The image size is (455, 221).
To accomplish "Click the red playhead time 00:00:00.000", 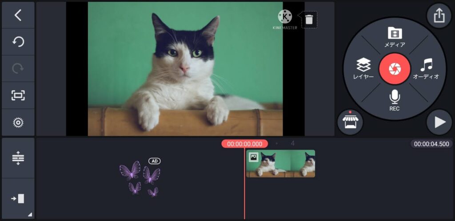I will pos(244,144).
